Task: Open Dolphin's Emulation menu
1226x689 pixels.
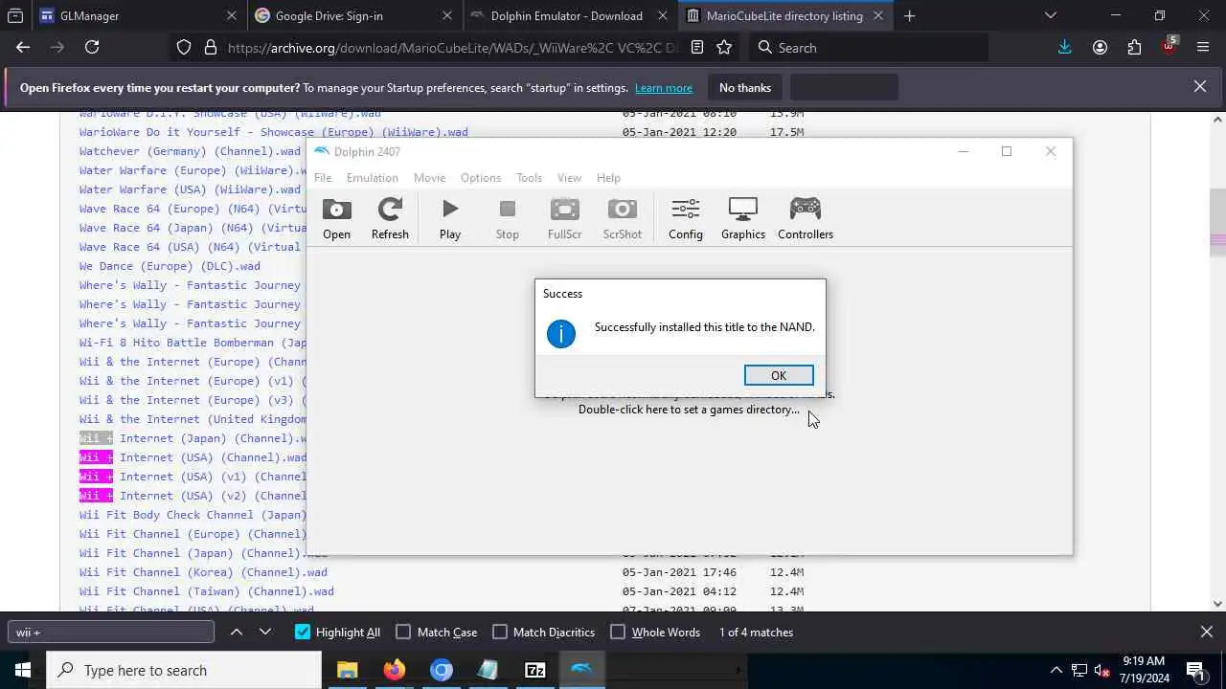Action: coord(372,178)
